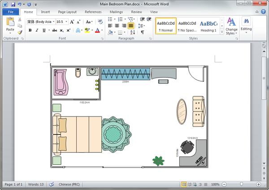The image size is (269, 190).
Task: Switch to the Page Layout tab
Action: point(67,12)
